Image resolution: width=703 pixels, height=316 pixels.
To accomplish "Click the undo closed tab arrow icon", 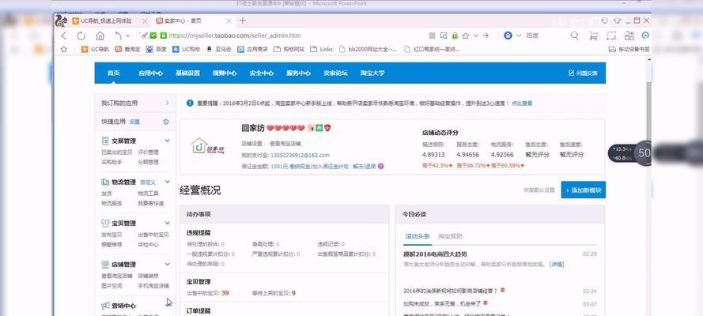I will pos(118,36).
